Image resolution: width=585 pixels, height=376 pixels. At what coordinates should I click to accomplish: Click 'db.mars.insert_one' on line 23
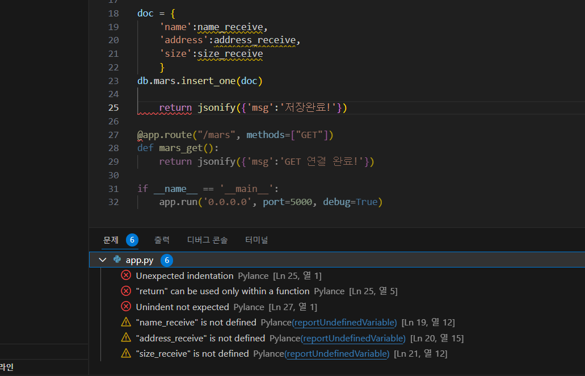[x=187, y=81]
